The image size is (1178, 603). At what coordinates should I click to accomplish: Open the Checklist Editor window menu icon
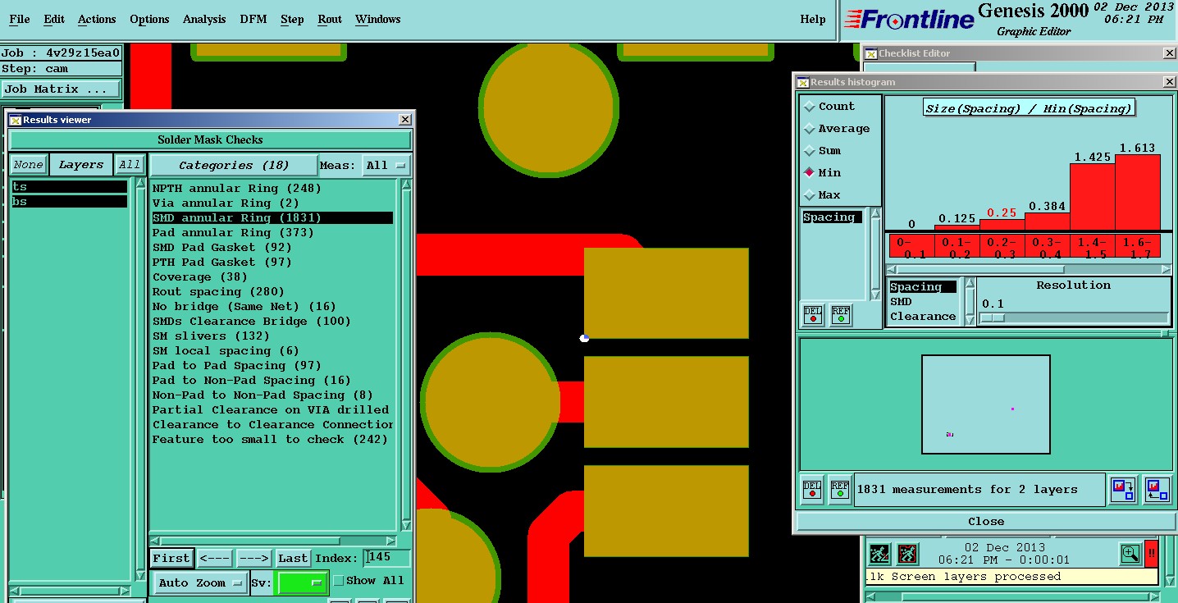(871, 53)
